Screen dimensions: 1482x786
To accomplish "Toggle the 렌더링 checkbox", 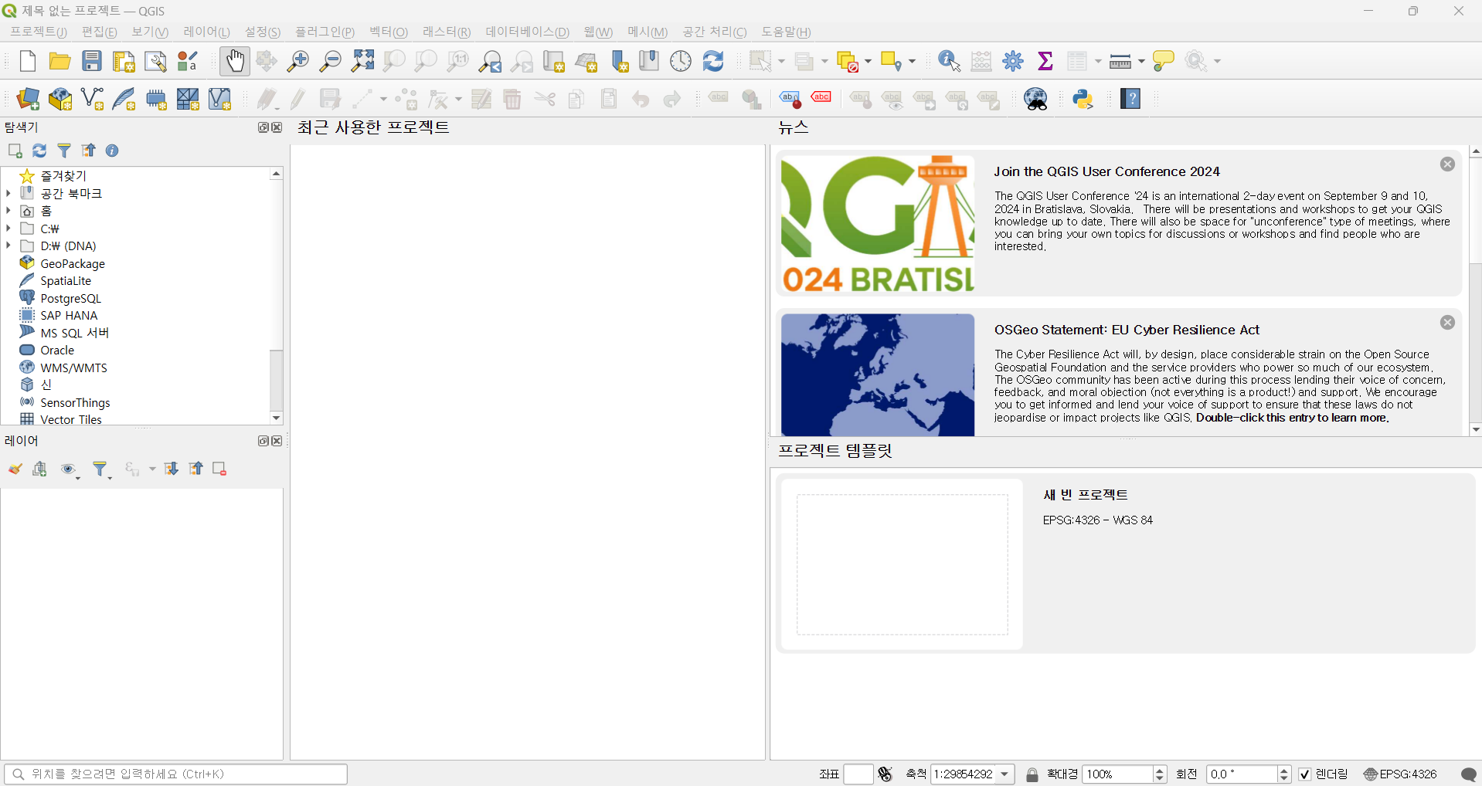I will click(x=1305, y=774).
